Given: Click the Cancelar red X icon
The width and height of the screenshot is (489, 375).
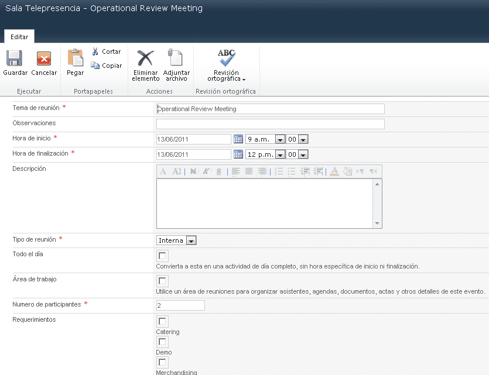Looking at the screenshot, I should coord(44,59).
